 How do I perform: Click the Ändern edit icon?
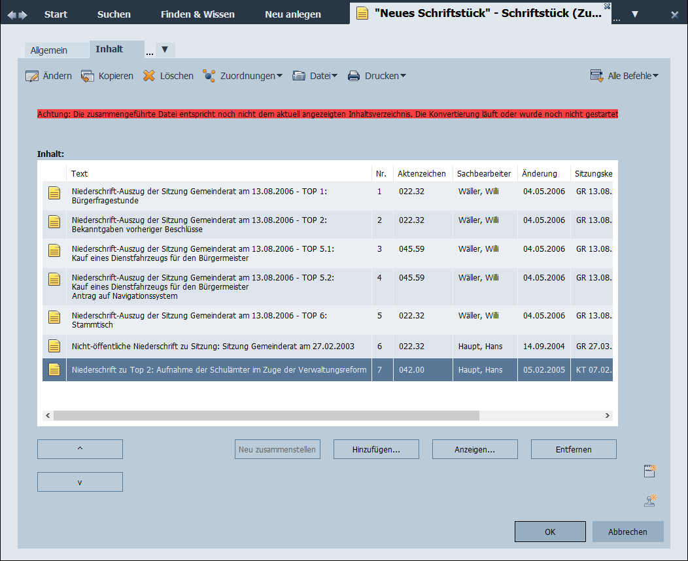pyautogui.click(x=32, y=76)
